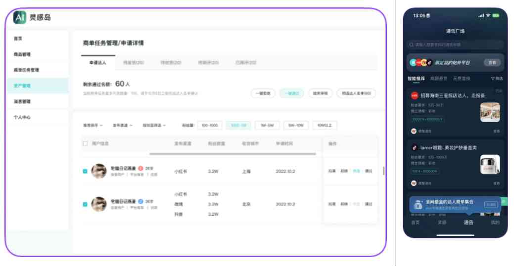Switch to the last tab in the tab row
The image size is (514, 266).
click(246, 63)
